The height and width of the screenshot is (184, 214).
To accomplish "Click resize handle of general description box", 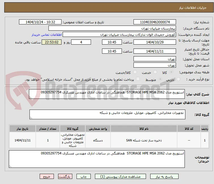I will tap(30, 97).
